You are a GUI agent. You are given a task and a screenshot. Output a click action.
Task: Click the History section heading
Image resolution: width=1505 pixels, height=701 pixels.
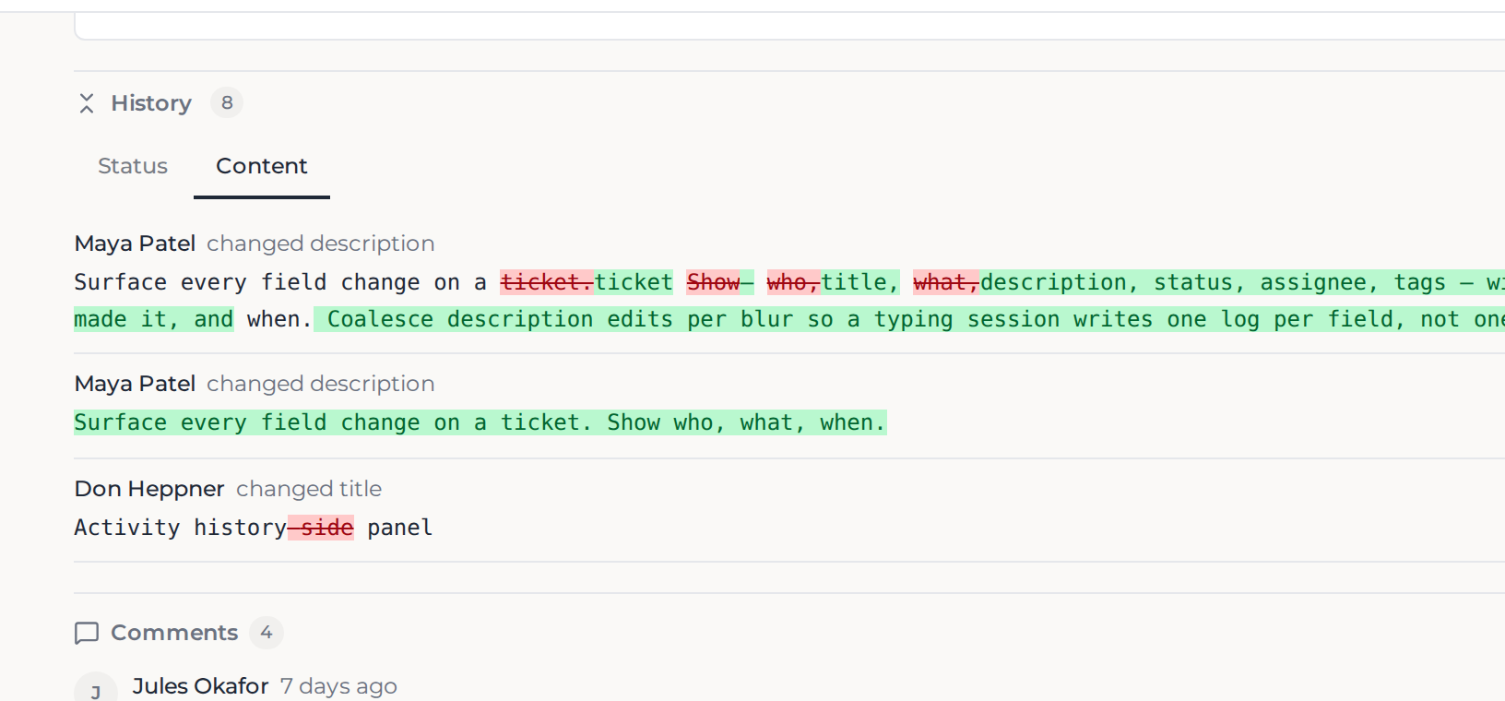click(x=151, y=103)
